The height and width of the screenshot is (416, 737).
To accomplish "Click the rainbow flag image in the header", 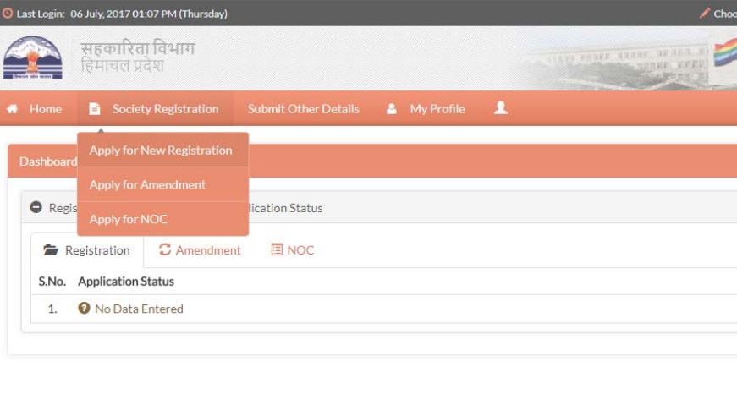I will (725, 52).
